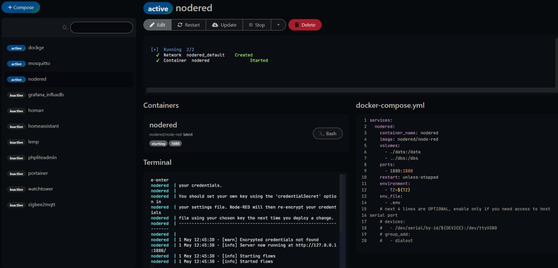Screen dimensions: 558x268
Task: Click the stack search input field
Action: (101, 27)
